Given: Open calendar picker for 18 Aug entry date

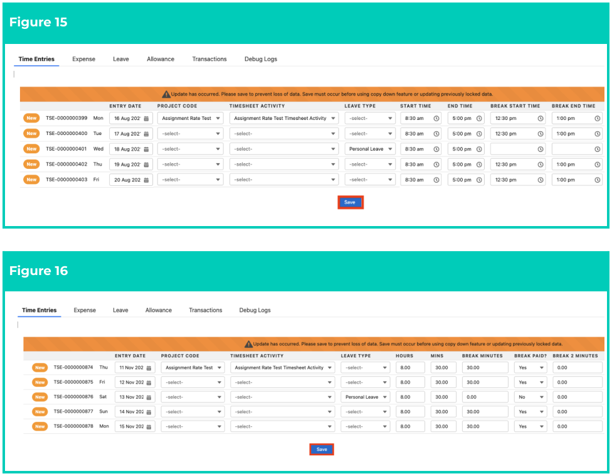Looking at the screenshot, I should pyautogui.click(x=146, y=149).
